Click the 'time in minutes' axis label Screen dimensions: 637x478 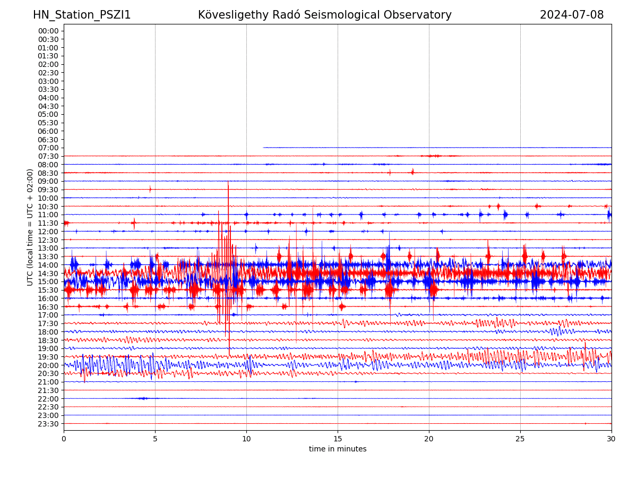(338, 449)
